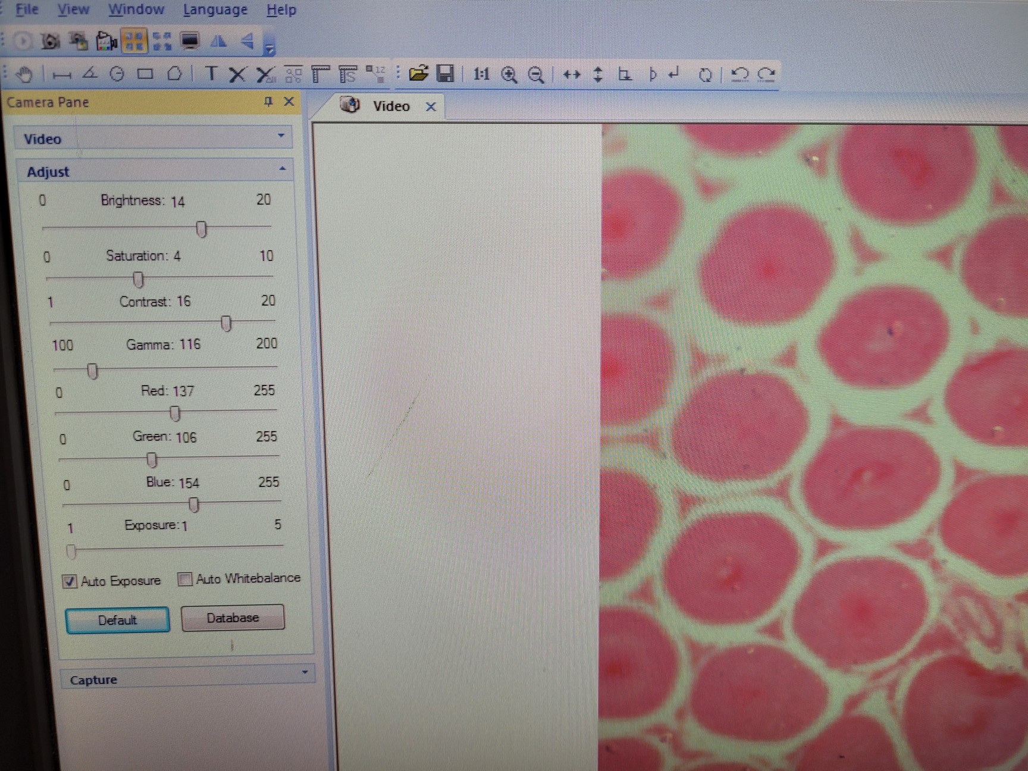The height and width of the screenshot is (771, 1028).
Task: Click the grayed-out play button icon
Action: click(x=23, y=41)
